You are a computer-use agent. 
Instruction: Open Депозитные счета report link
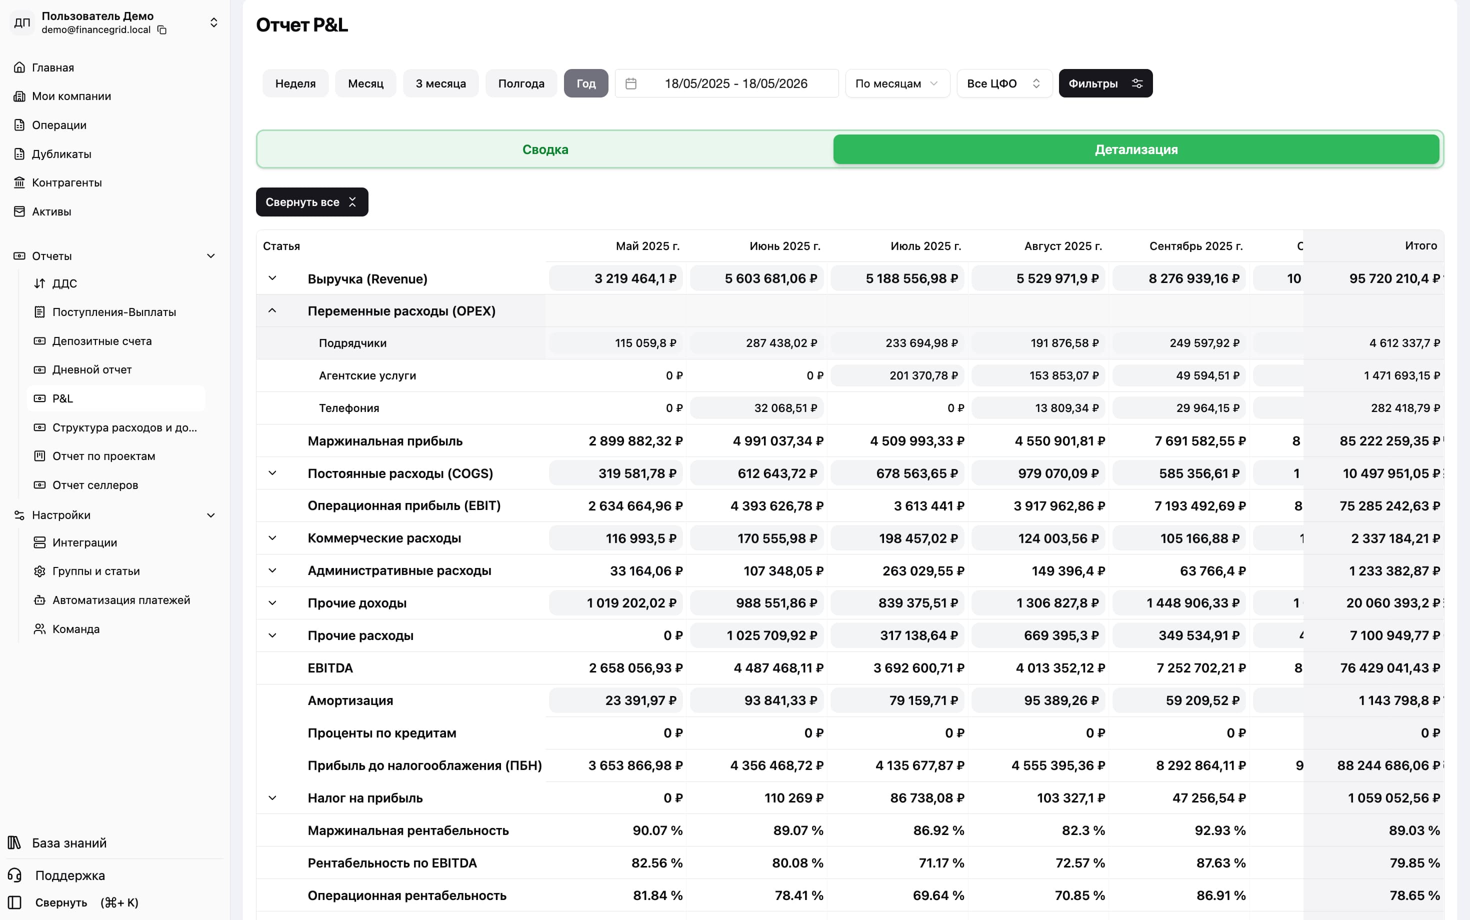point(102,340)
